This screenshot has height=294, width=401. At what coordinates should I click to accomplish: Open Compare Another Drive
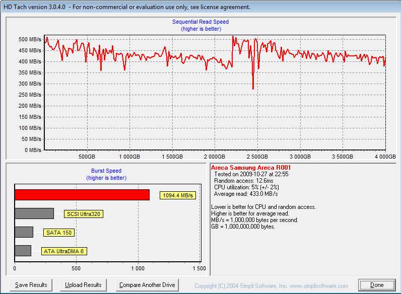click(147, 285)
